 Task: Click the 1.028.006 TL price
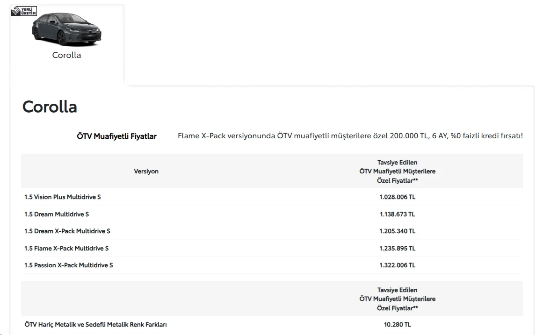pyautogui.click(x=397, y=197)
